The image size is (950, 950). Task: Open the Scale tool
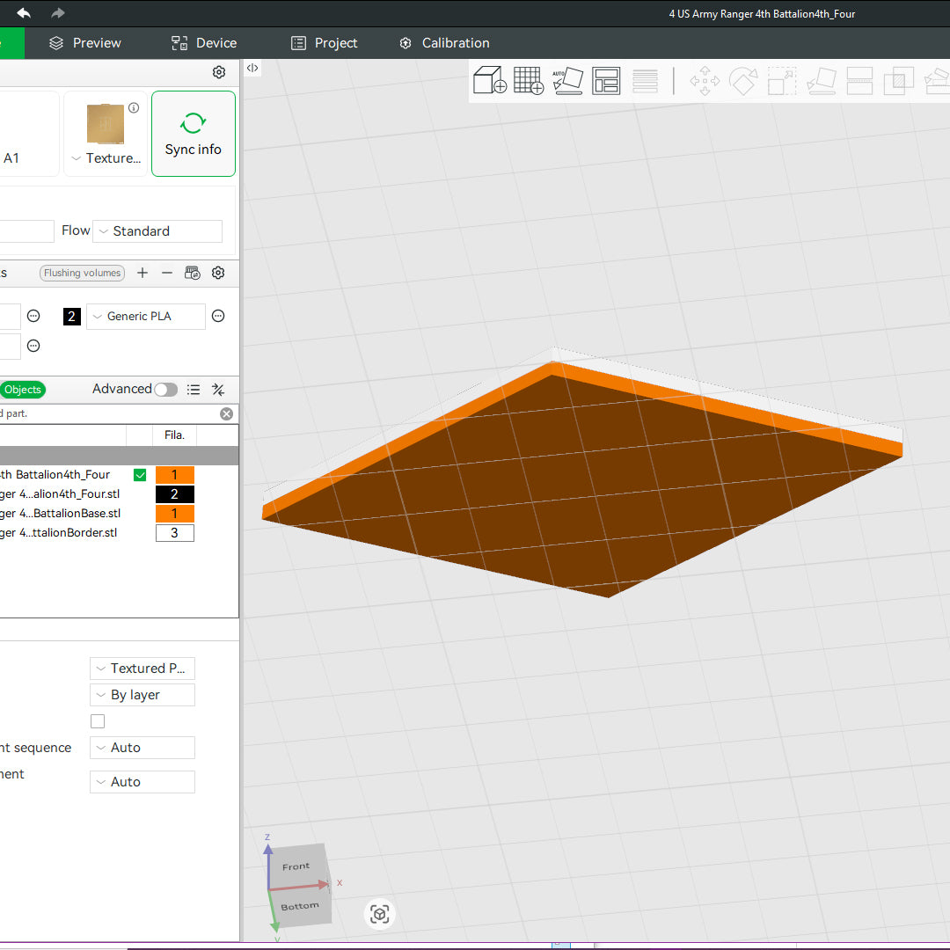point(781,80)
